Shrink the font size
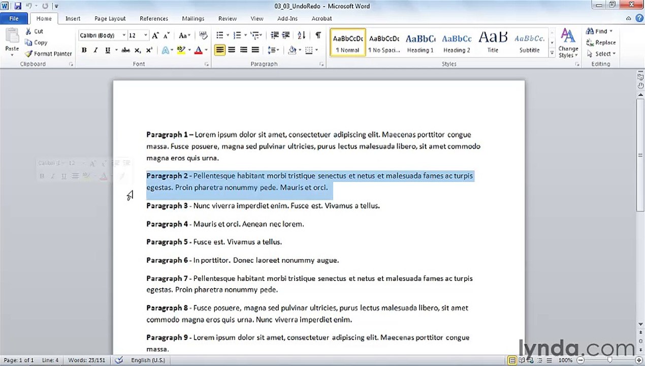 (166, 36)
